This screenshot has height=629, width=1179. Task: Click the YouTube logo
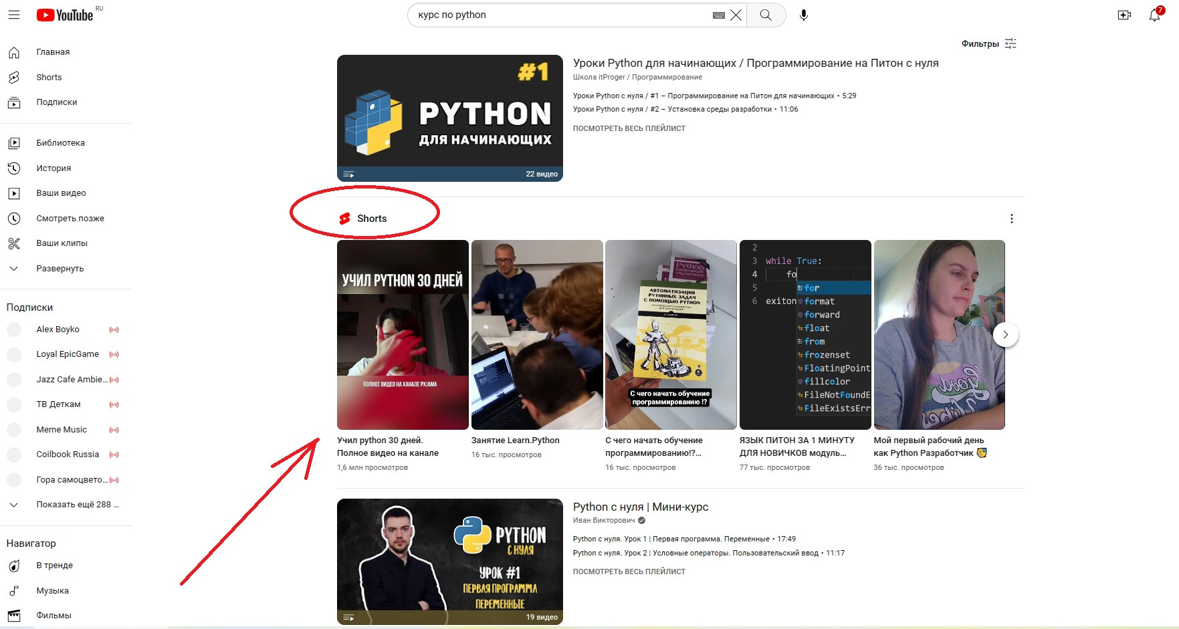pyautogui.click(x=65, y=15)
